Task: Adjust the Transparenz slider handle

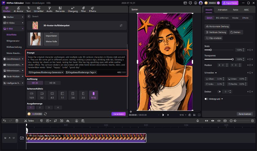Action: (x=232, y=59)
